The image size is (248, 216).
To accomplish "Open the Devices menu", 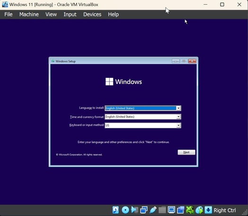I will pos(92,15).
